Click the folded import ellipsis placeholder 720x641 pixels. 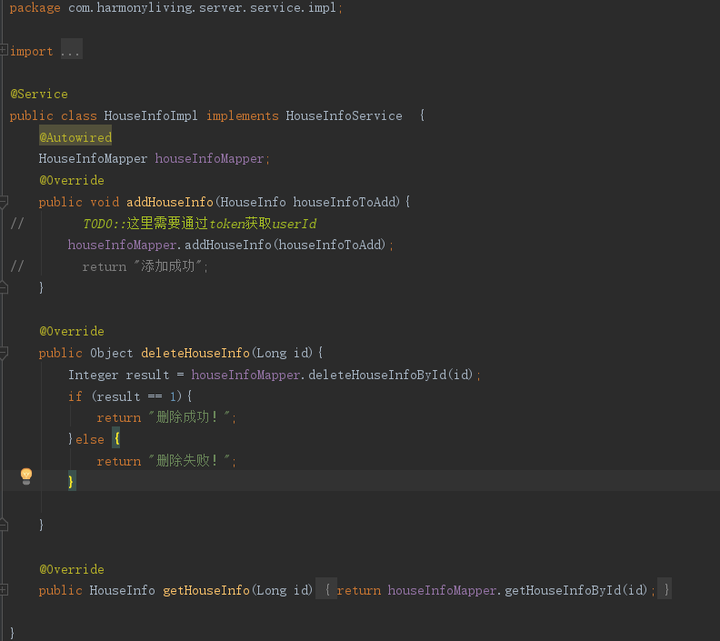(x=71, y=51)
